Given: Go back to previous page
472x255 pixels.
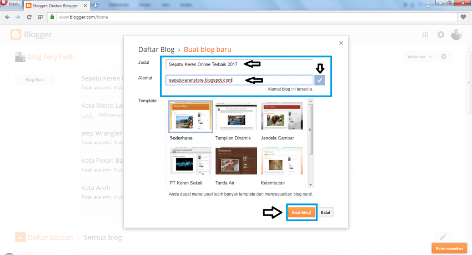Looking at the screenshot, I should [x=7, y=17].
